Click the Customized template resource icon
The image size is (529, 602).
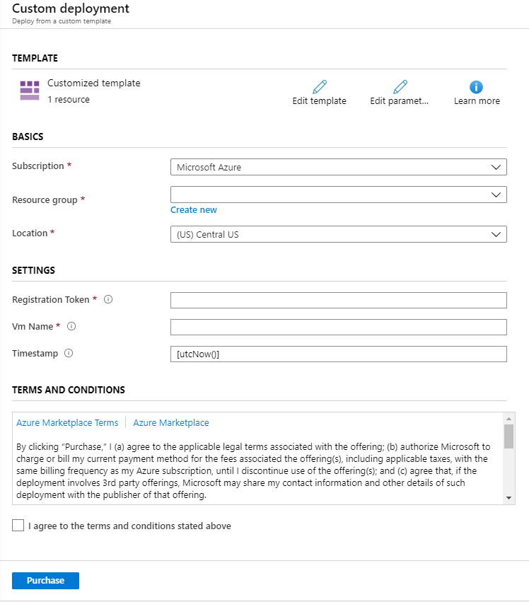click(30, 91)
